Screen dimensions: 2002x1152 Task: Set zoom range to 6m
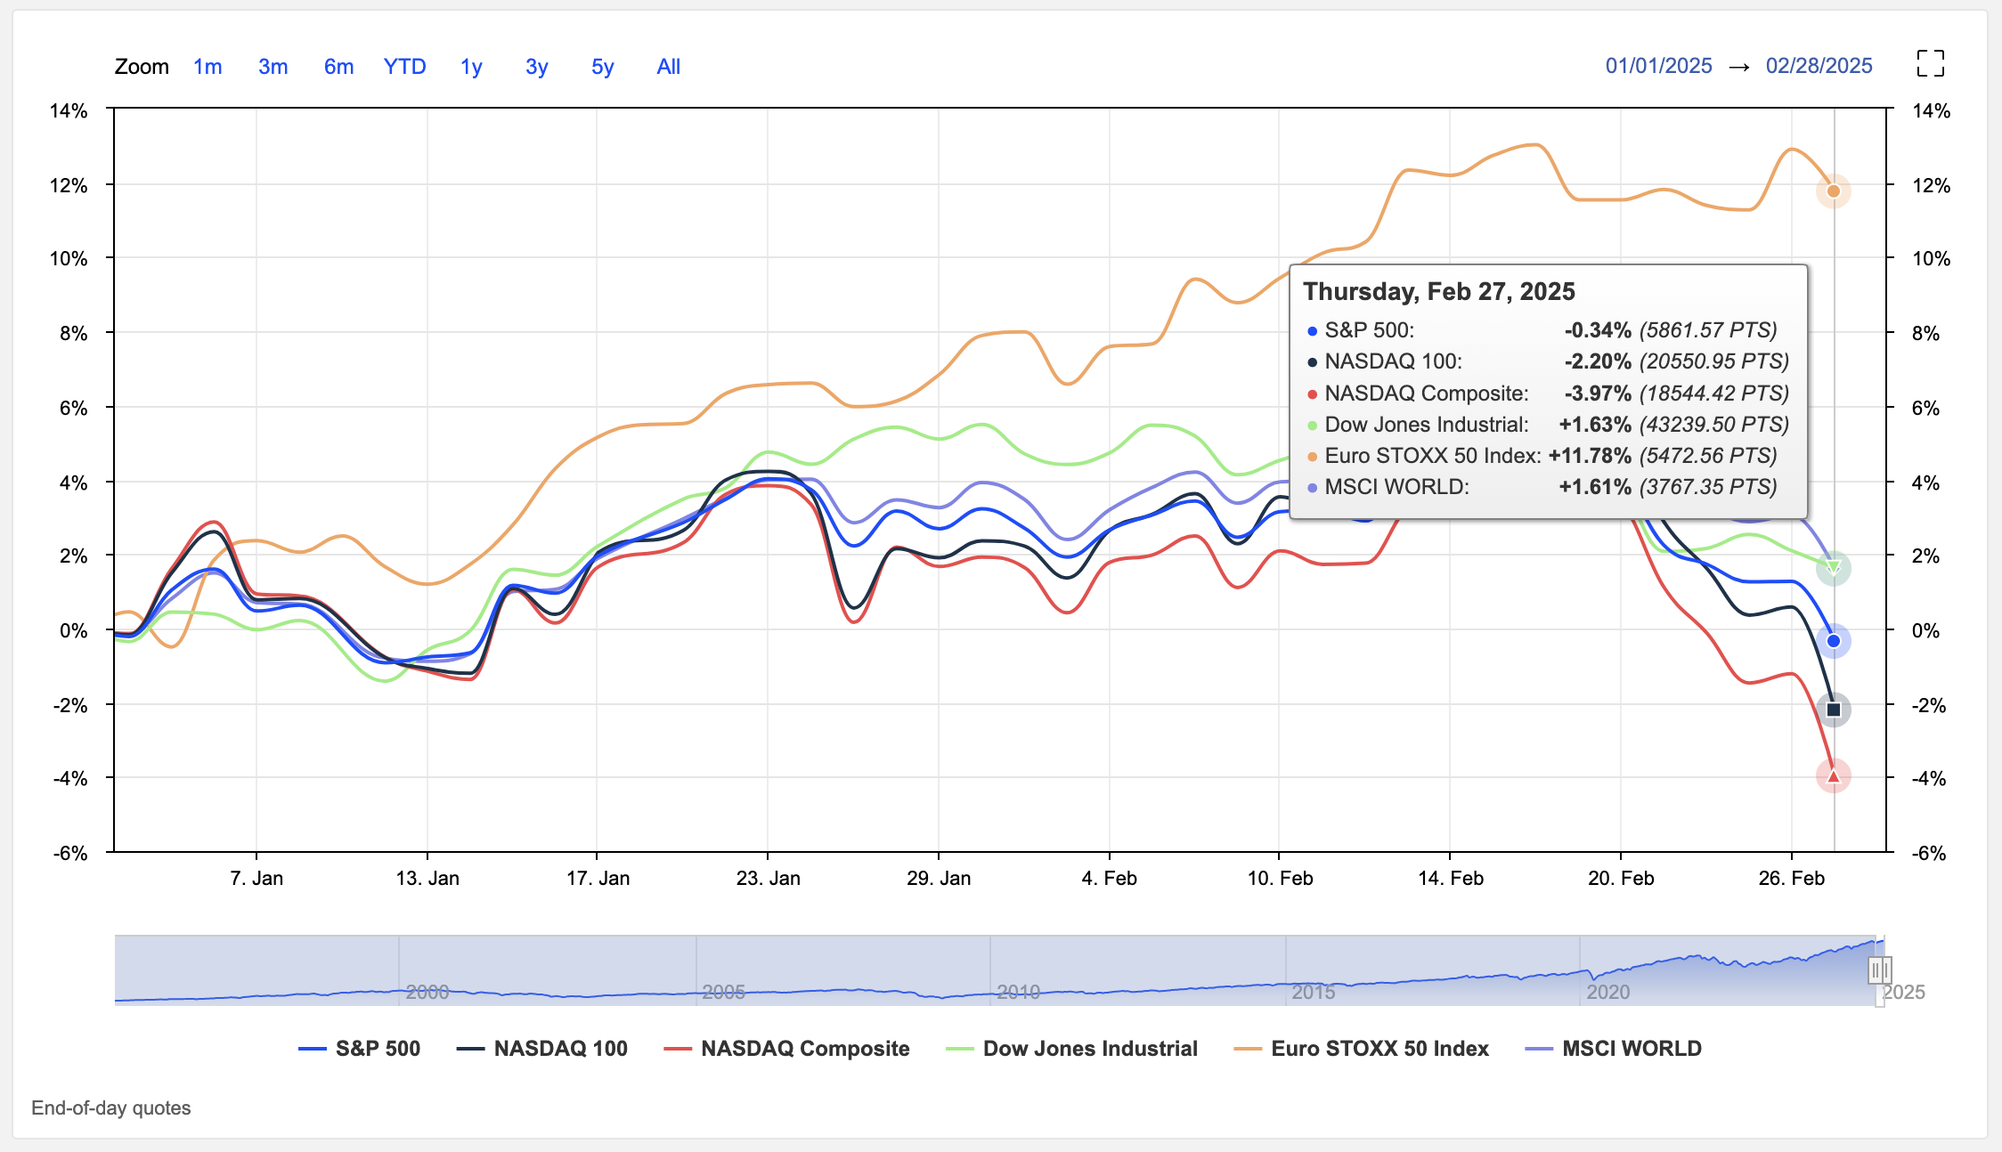(x=338, y=67)
